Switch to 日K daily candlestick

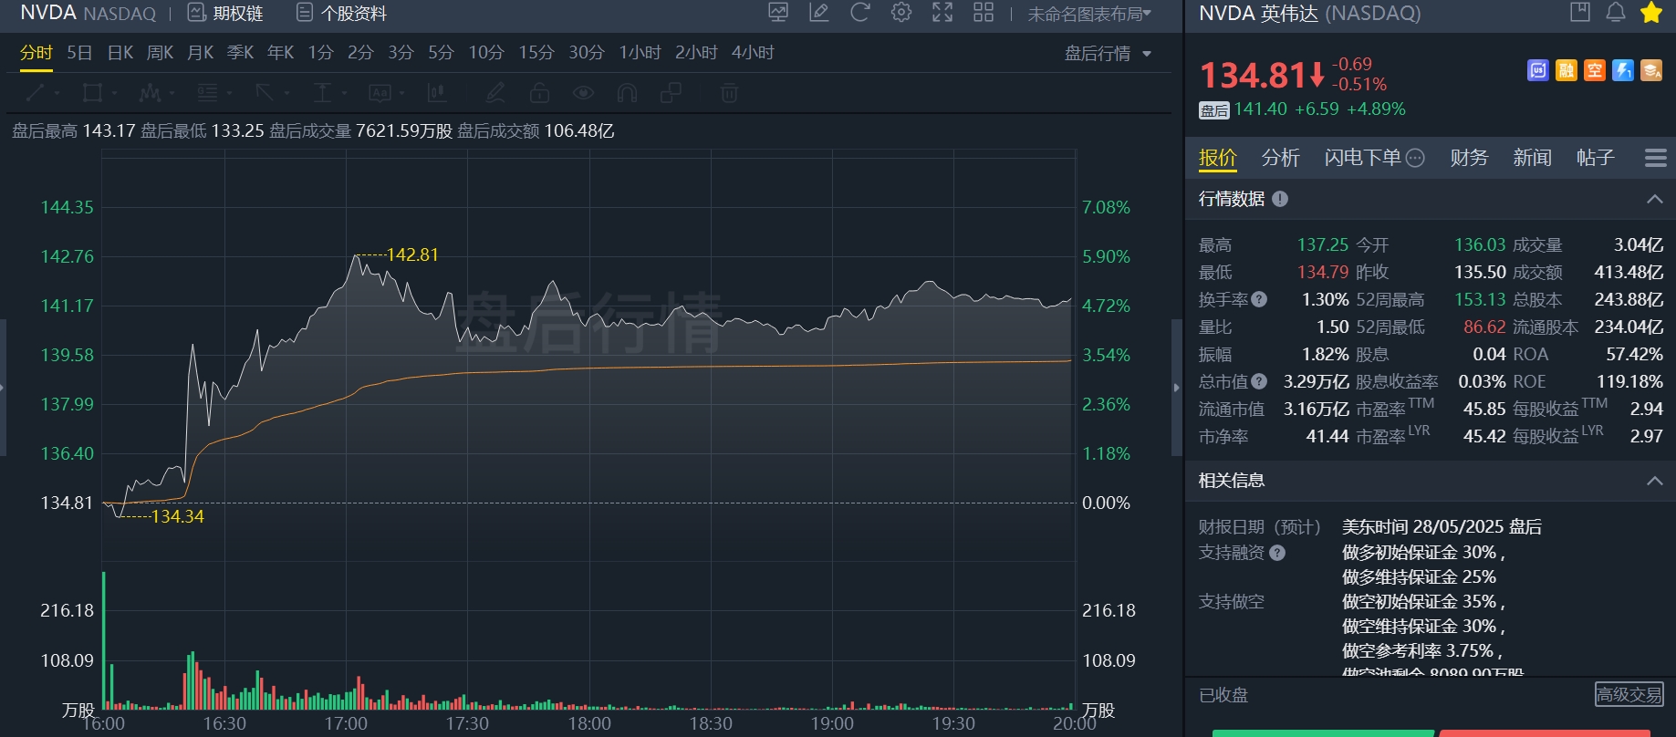[120, 53]
